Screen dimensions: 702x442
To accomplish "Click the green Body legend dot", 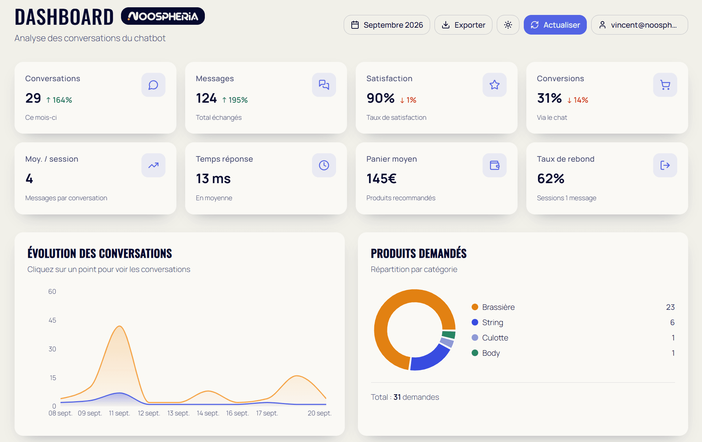I will tap(475, 353).
